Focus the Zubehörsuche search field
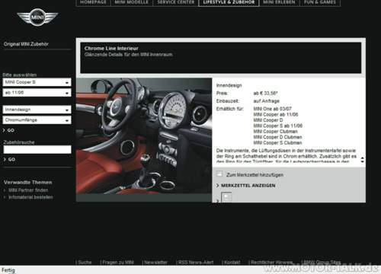381x274 pixels. coord(37,149)
